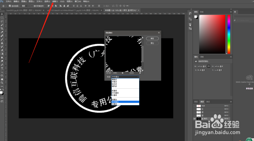This screenshot has height=141, width=254.
Task: Open the 图层 auto-select dropdown
Action: click(x=25, y=6)
